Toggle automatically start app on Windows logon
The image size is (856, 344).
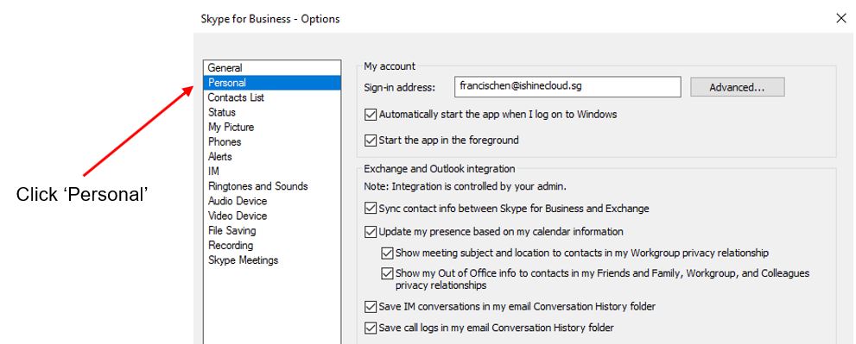pyautogui.click(x=371, y=115)
